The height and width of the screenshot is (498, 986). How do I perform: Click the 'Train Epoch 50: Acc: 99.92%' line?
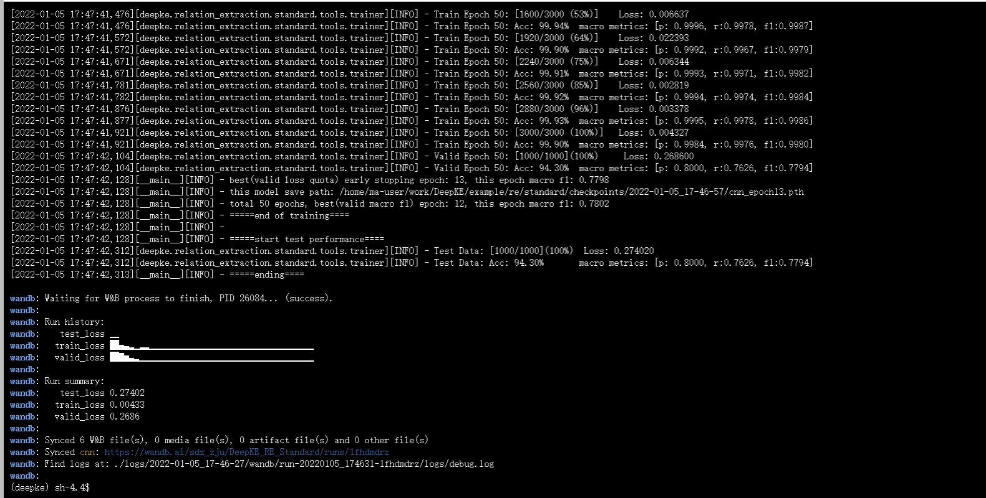pyautogui.click(x=412, y=97)
